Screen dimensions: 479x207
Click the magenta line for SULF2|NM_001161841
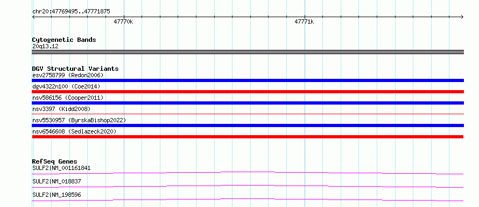point(248,173)
